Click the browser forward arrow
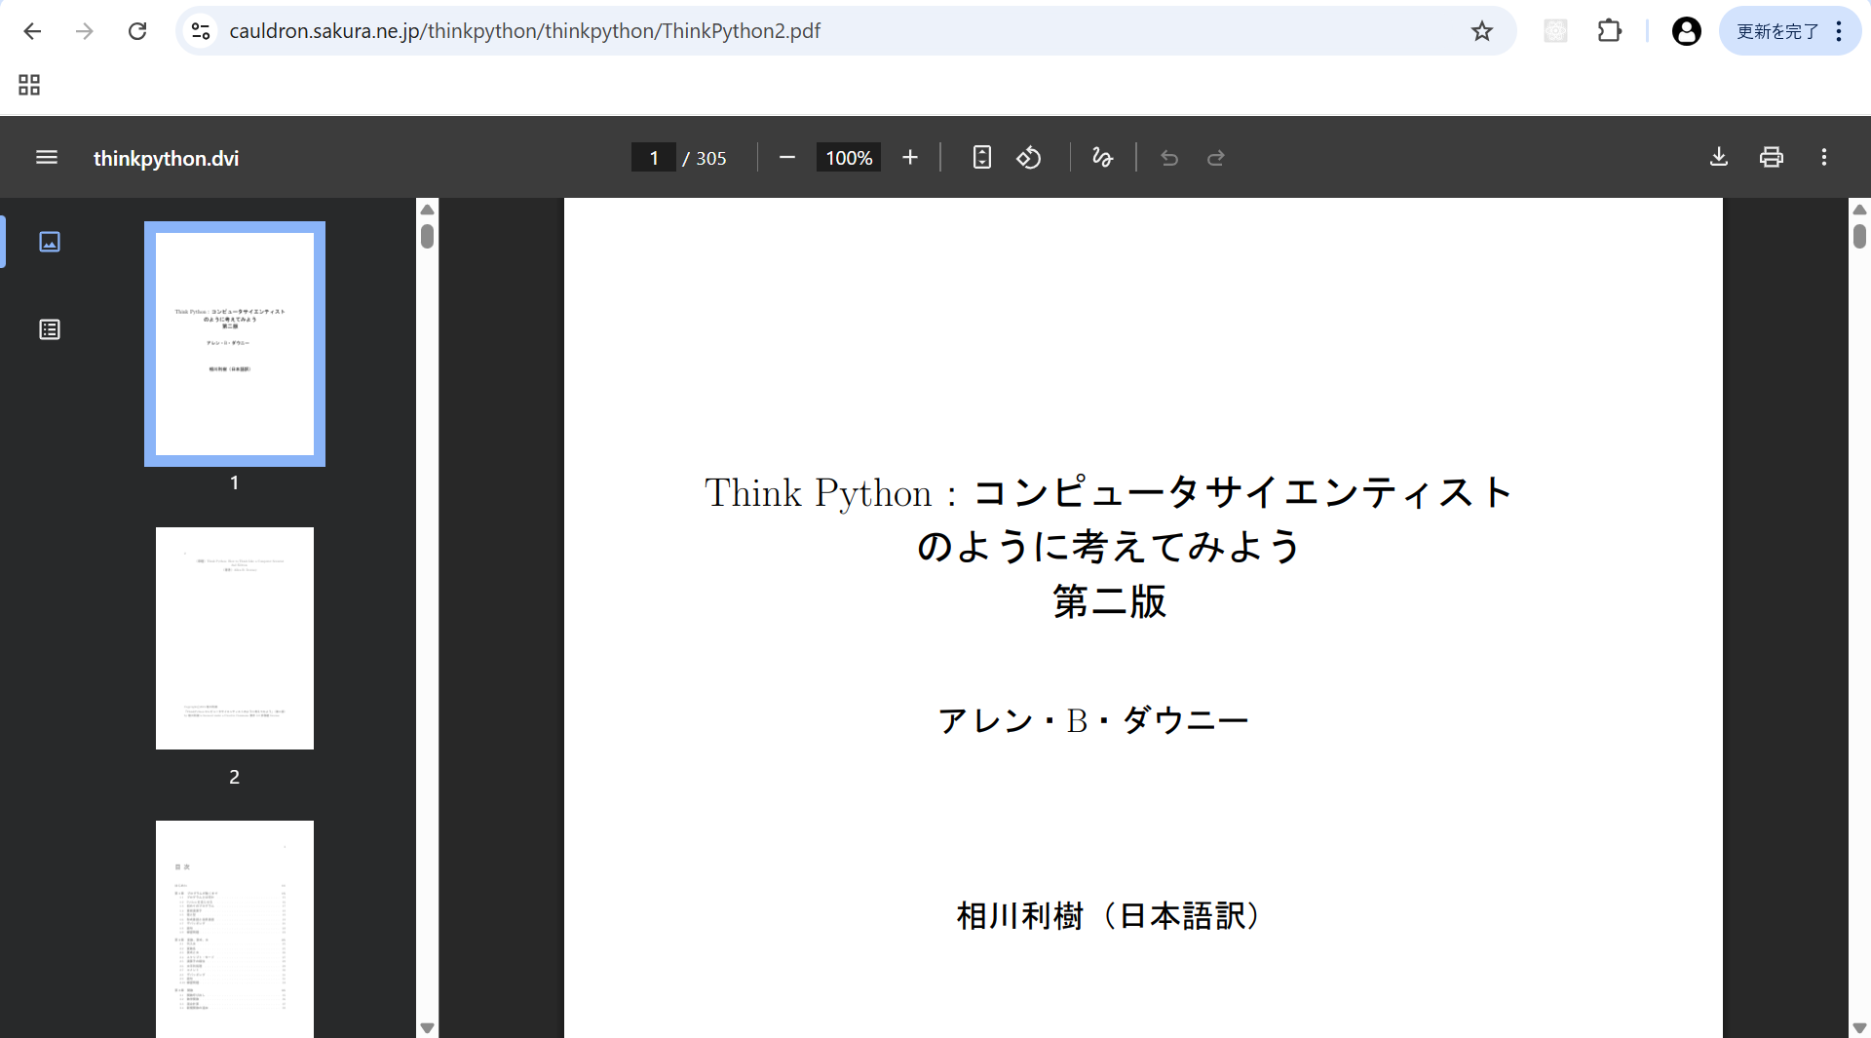The height and width of the screenshot is (1038, 1871). (85, 31)
